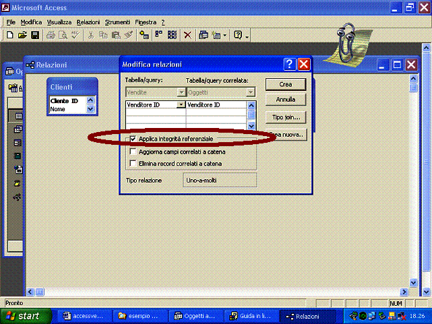
Task: Click the Relazioni window horizontal scrollbar thumb
Action: coord(40,292)
